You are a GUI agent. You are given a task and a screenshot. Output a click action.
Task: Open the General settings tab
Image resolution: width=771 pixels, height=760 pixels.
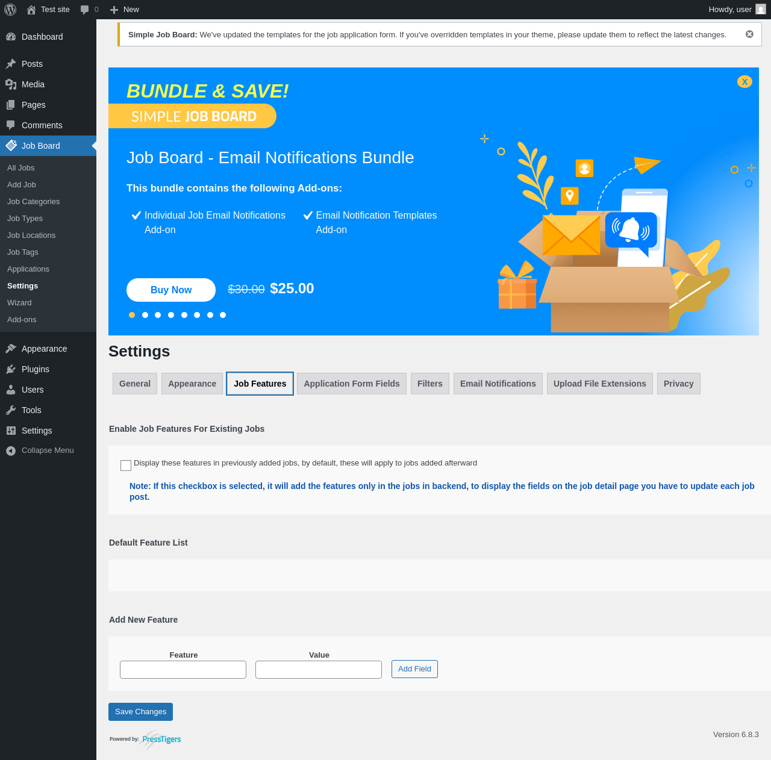(135, 384)
